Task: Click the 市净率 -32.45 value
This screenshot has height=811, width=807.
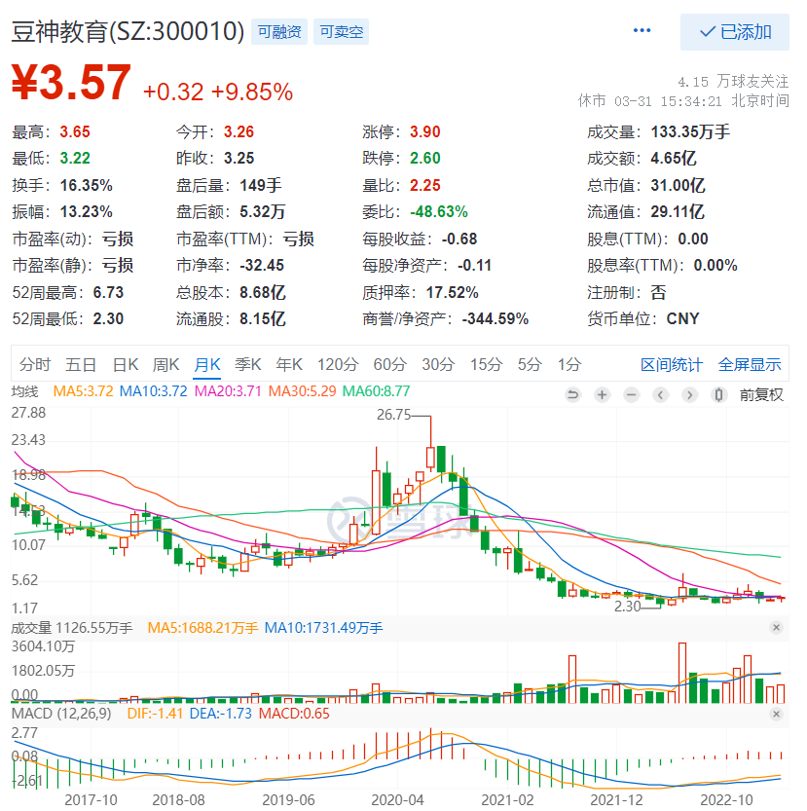Action: [x=262, y=266]
